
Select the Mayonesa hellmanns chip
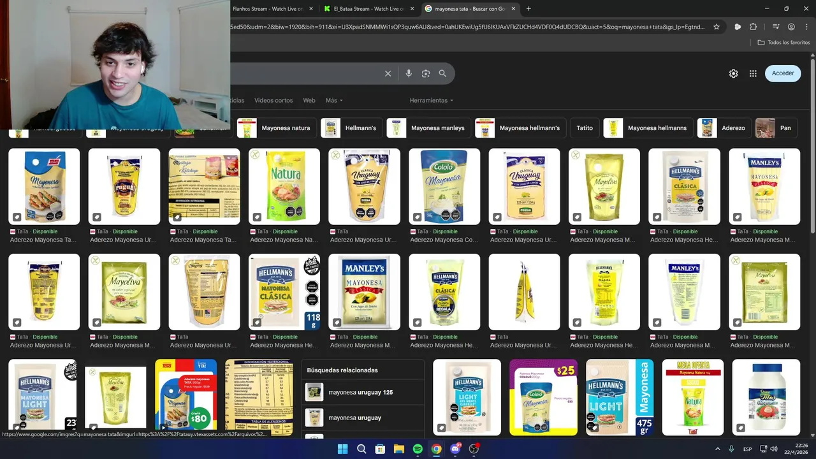[x=648, y=128]
